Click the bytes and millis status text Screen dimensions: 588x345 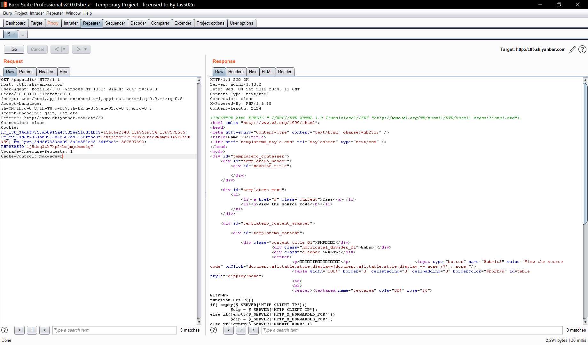pyautogui.click(x=566, y=340)
